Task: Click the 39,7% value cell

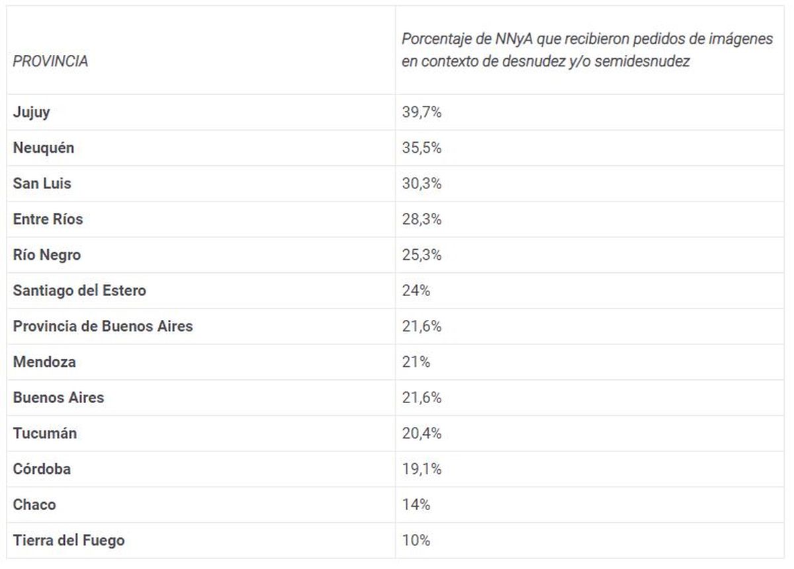Action: pyautogui.click(x=421, y=112)
